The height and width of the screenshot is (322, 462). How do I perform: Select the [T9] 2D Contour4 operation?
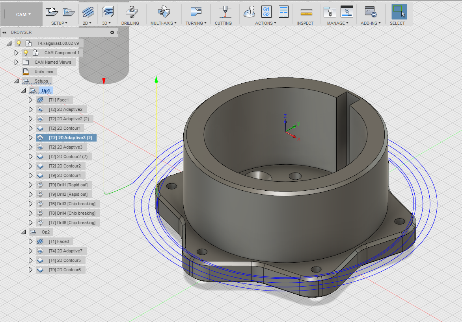(65, 175)
